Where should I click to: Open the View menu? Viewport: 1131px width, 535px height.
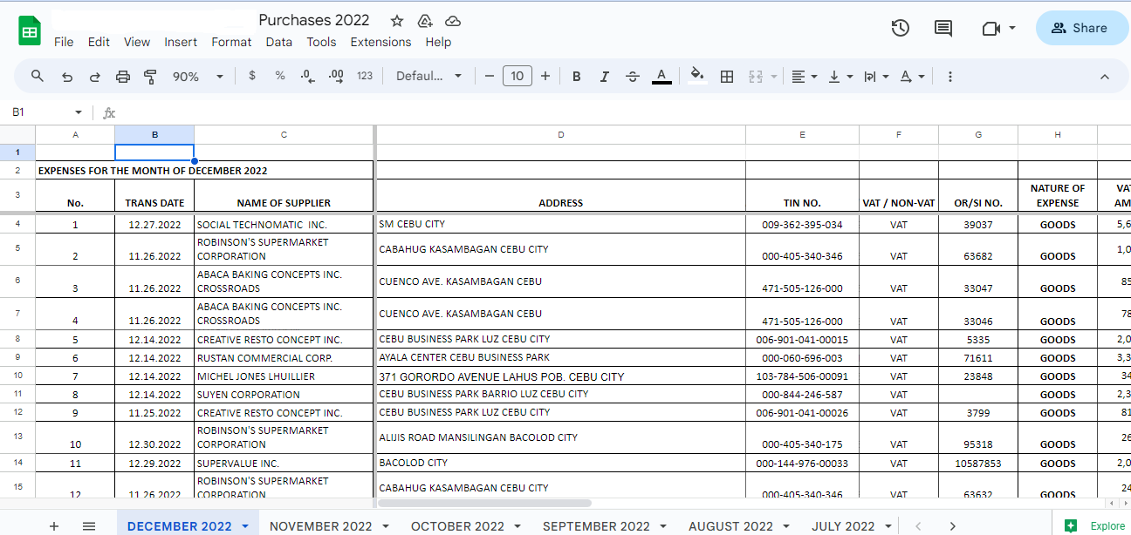(x=137, y=42)
